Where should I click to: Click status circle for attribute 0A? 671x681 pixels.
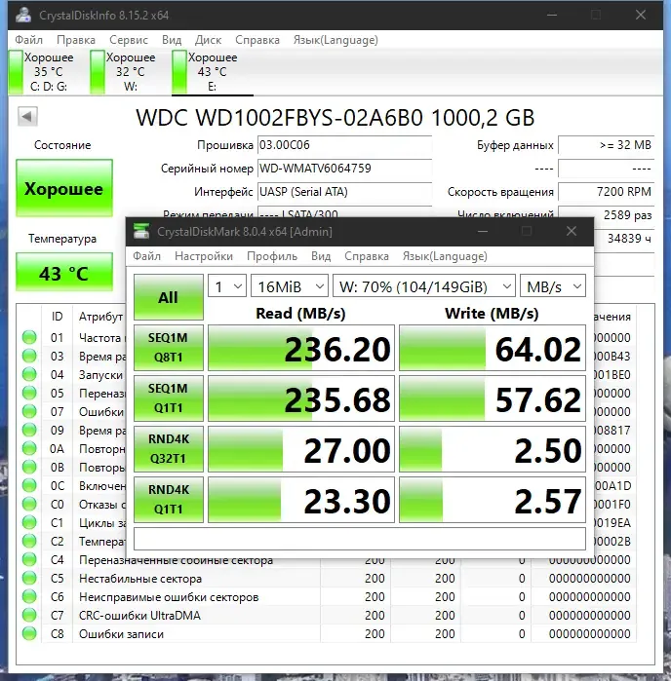(x=29, y=448)
